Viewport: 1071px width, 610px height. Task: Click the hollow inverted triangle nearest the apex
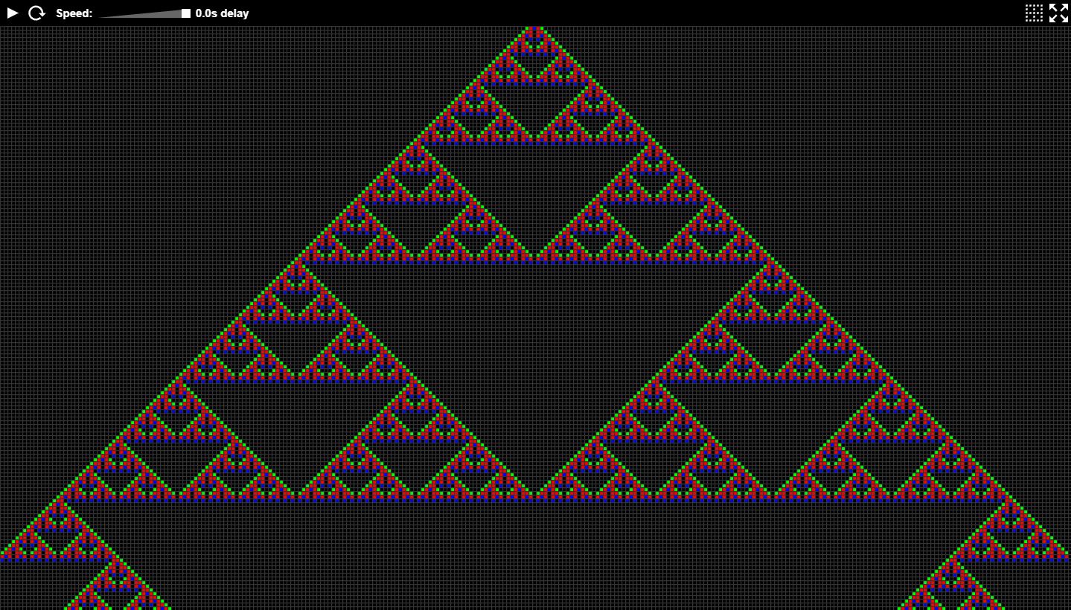coord(534,97)
